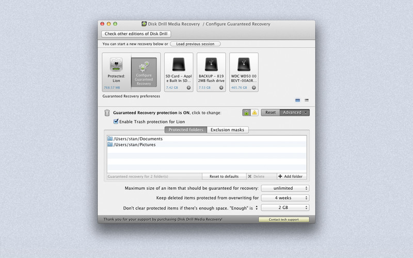
Task: Switch to Exclusion masks tab
Action: coord(228,130)
